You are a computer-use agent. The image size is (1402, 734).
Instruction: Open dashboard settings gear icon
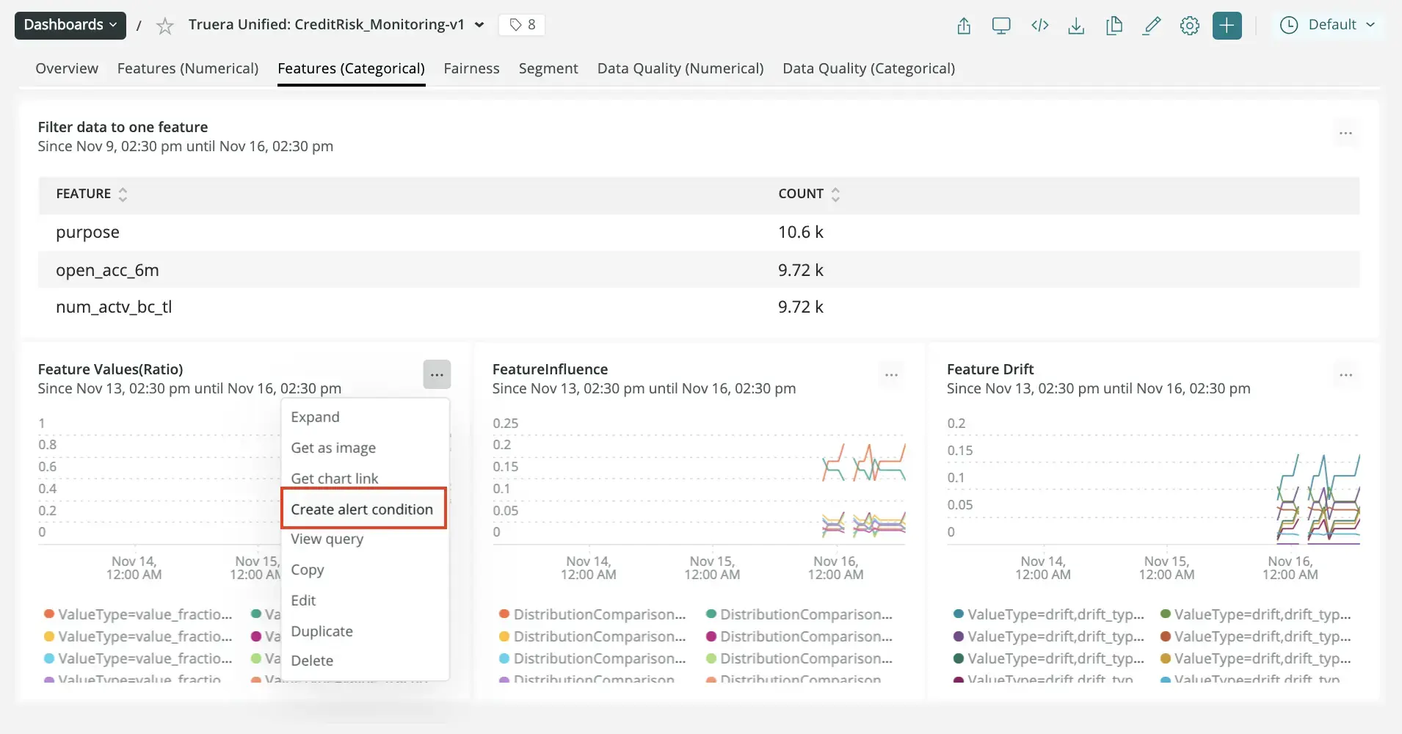pyautogui.click(x=1190, y=26)
